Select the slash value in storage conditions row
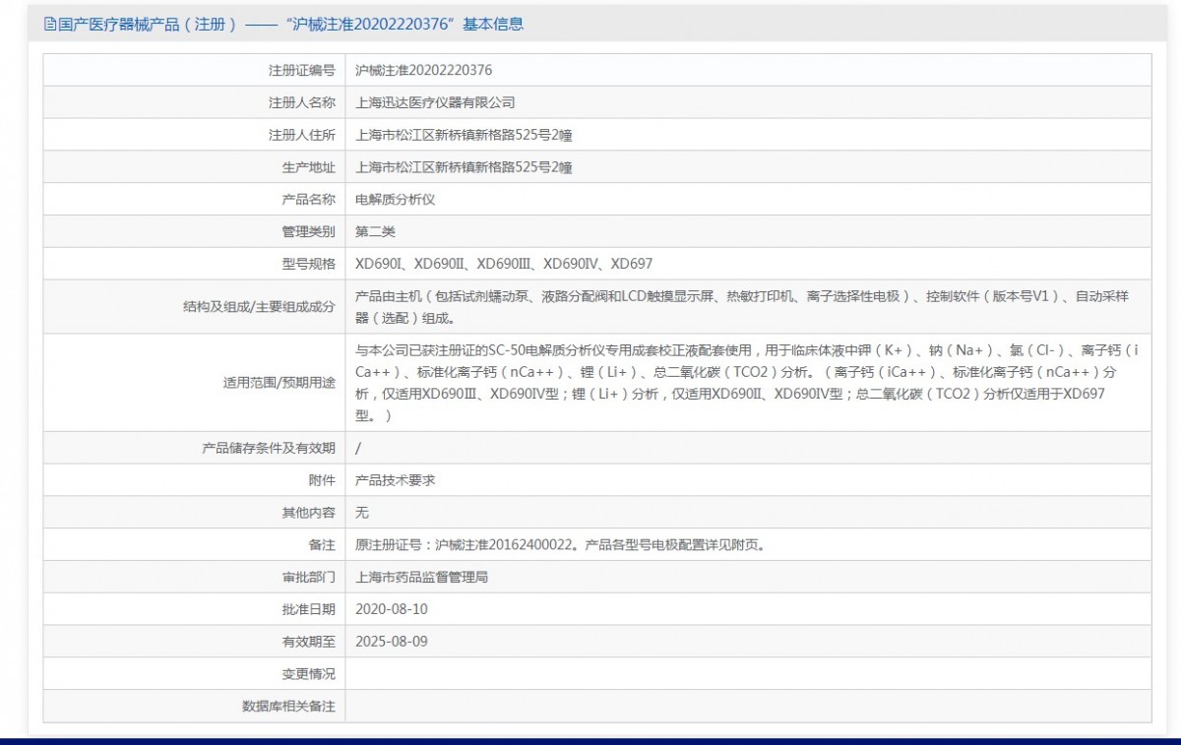Image resolution: width=1181 pixels, height=745 pixels. coord(358,448)
